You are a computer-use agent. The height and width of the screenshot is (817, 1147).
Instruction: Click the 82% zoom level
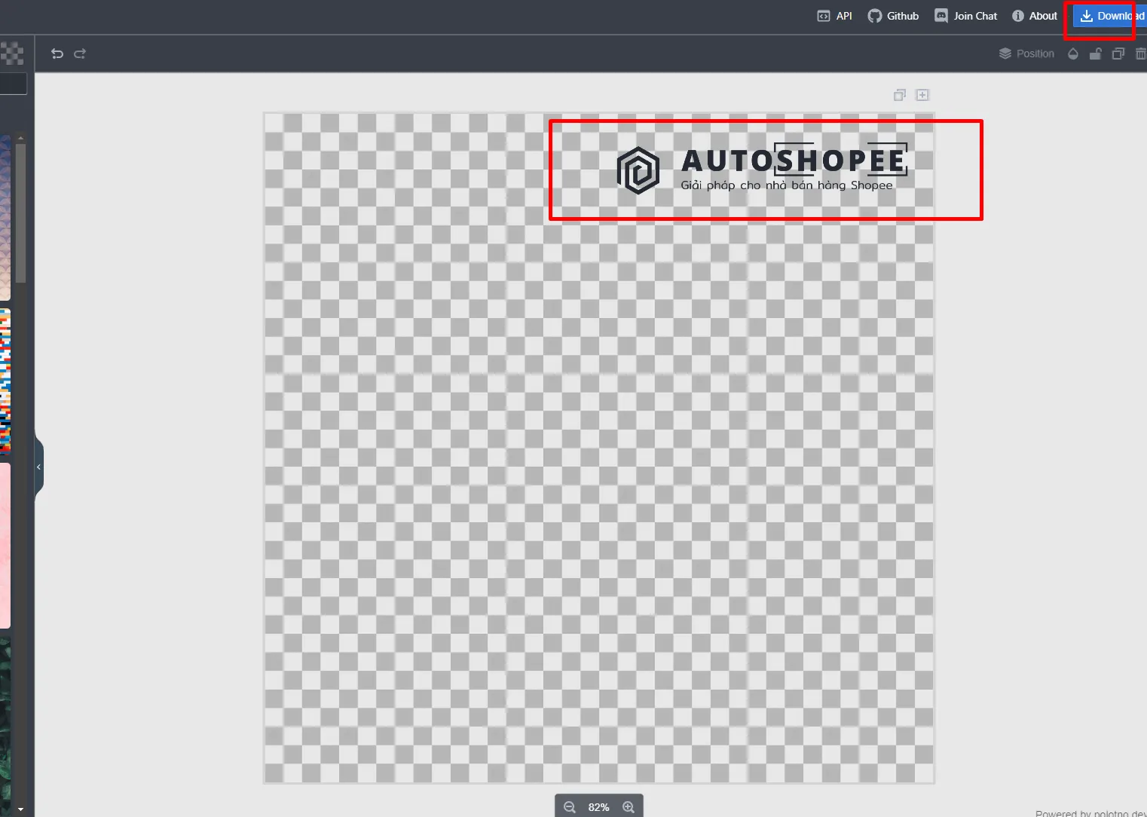(599, 807)
